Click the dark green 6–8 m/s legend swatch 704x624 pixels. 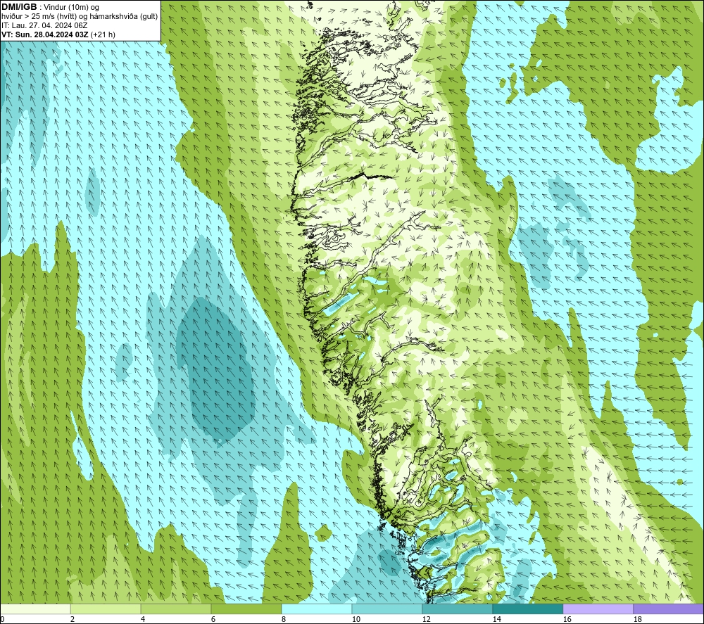click(x=246, y=609)
